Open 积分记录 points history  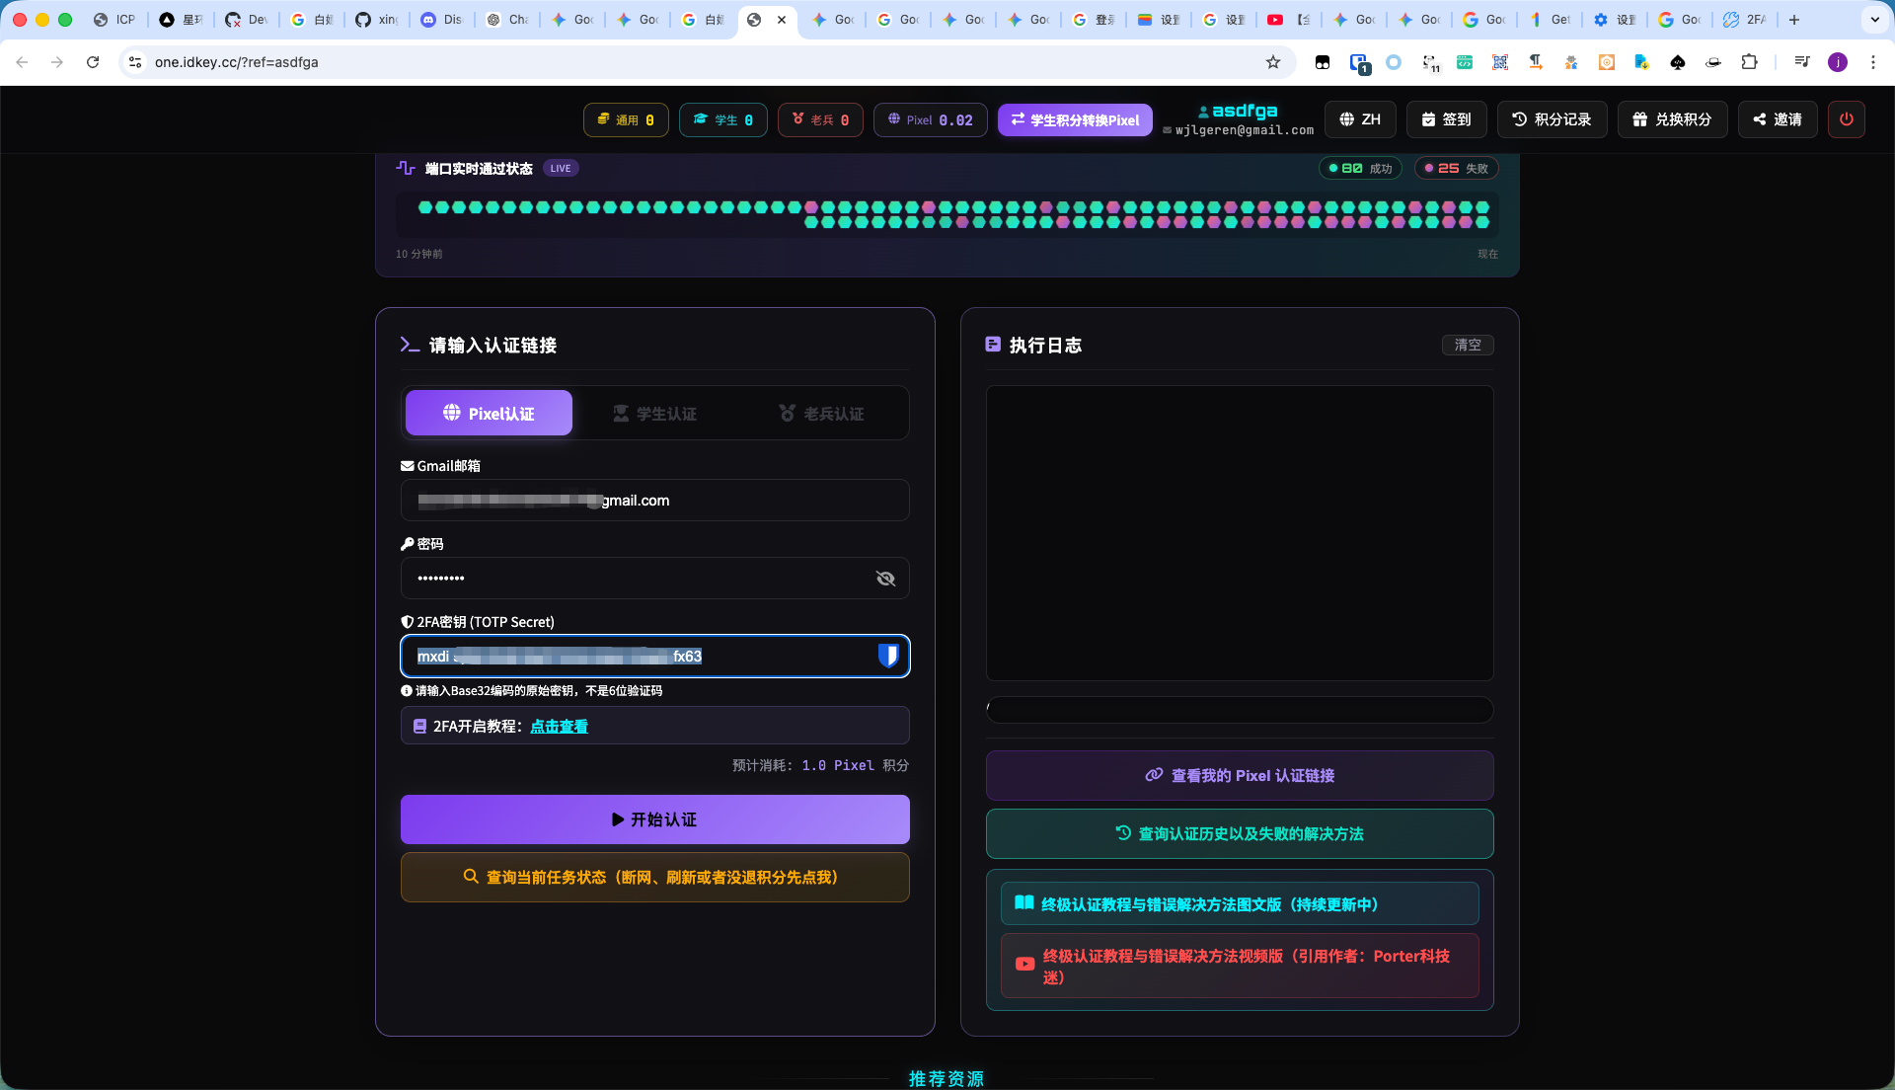1552,119
